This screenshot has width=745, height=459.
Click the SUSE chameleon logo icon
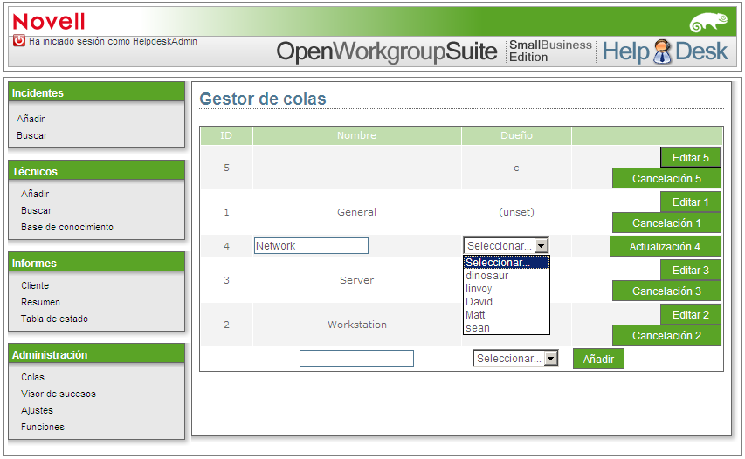709,23
